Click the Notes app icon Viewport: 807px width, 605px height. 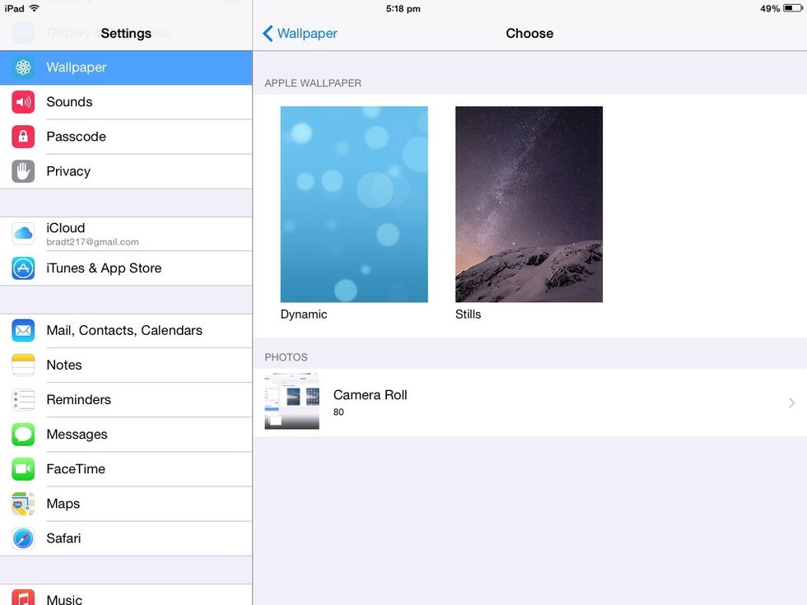(x=23, y=365)
